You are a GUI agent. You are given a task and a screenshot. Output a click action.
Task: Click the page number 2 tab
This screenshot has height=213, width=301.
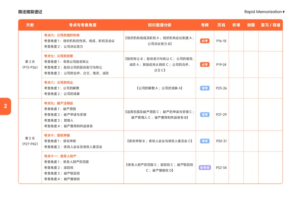point(5,106)
